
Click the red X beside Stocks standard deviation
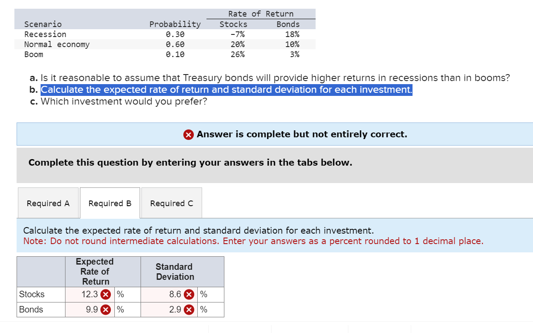click(189, 294)
